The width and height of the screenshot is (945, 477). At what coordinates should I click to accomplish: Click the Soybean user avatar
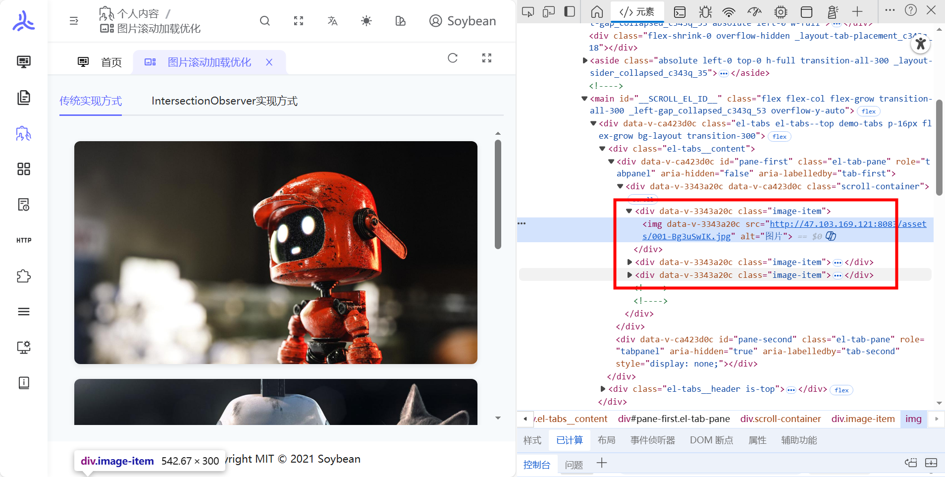coord(435,21)
